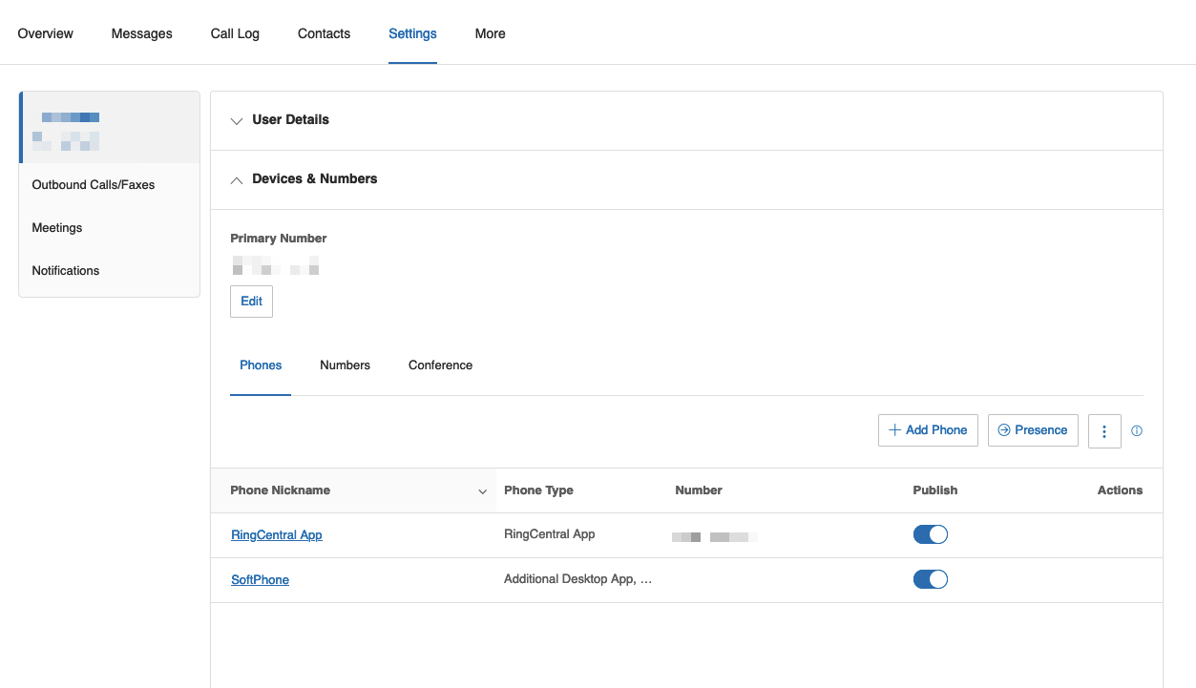Disable Publish switch for SoftPhone
Viewport: 1196px width, 688px height.
click(930, 579)
